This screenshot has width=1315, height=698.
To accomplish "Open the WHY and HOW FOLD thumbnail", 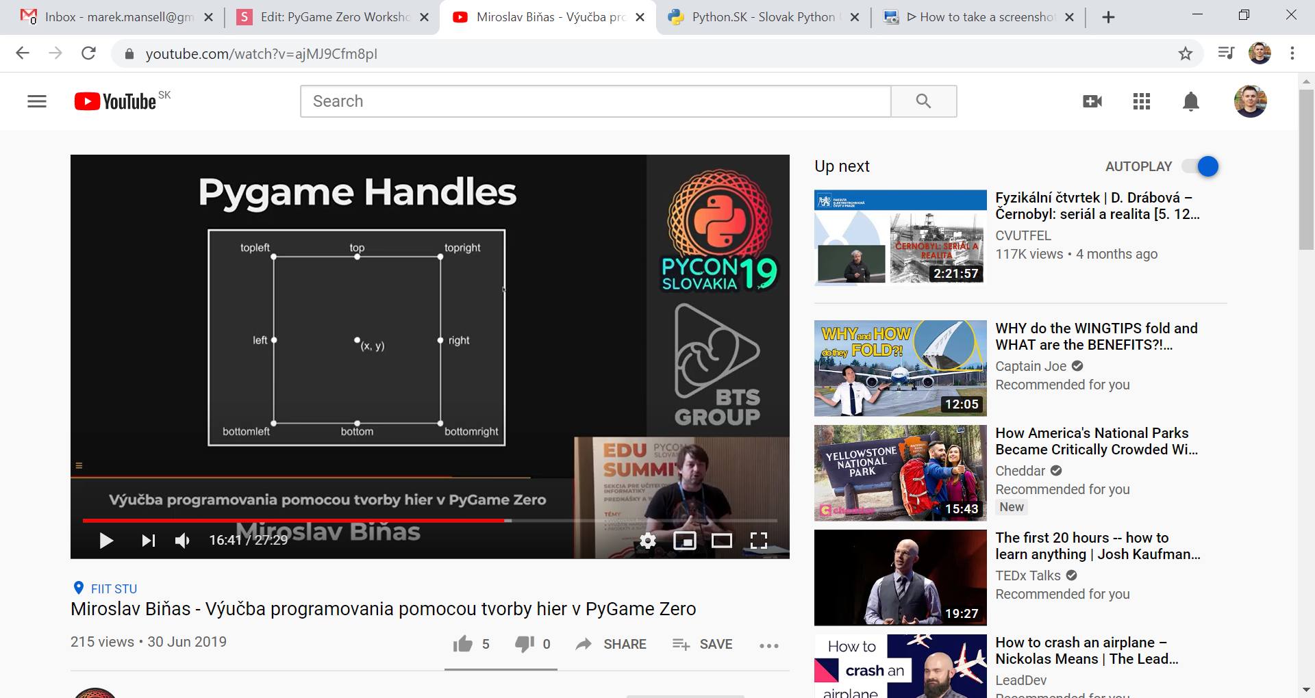I will 901,368.
